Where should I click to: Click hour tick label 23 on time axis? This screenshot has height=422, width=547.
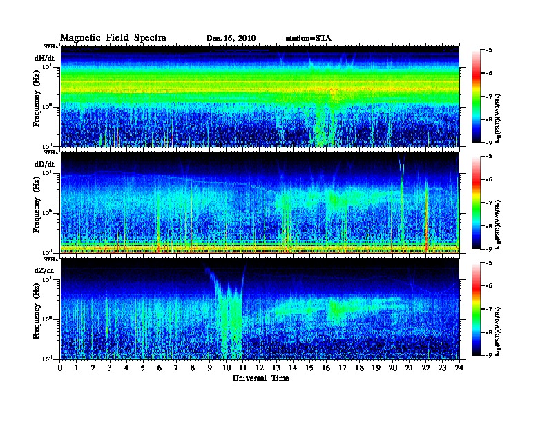coord(442,368)
